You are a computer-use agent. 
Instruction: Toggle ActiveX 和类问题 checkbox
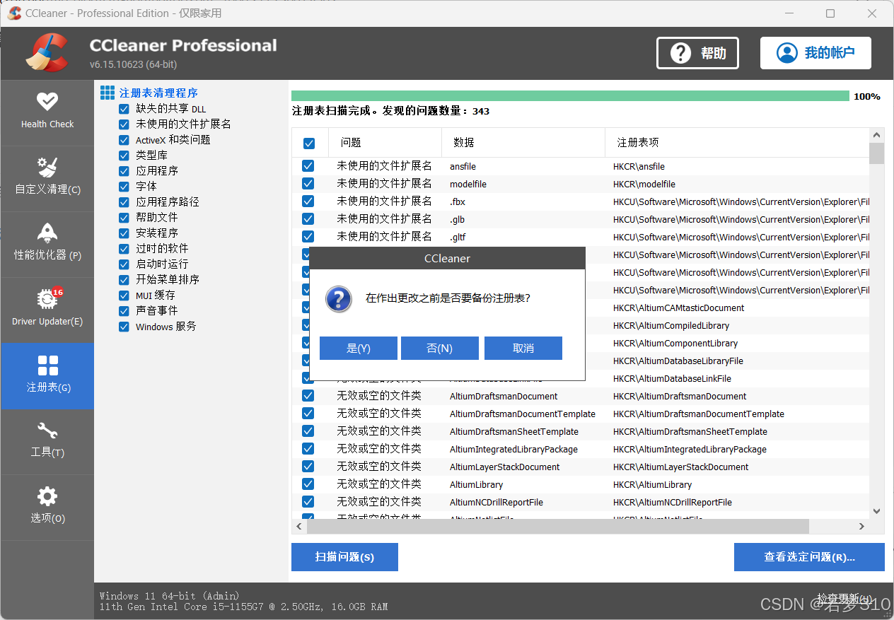pos(124,140)
